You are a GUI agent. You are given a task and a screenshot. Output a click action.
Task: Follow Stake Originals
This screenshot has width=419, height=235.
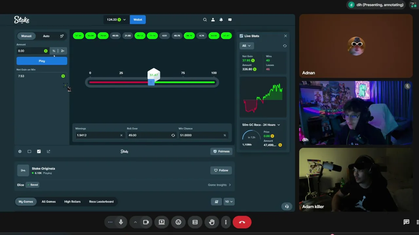point(221,170)
